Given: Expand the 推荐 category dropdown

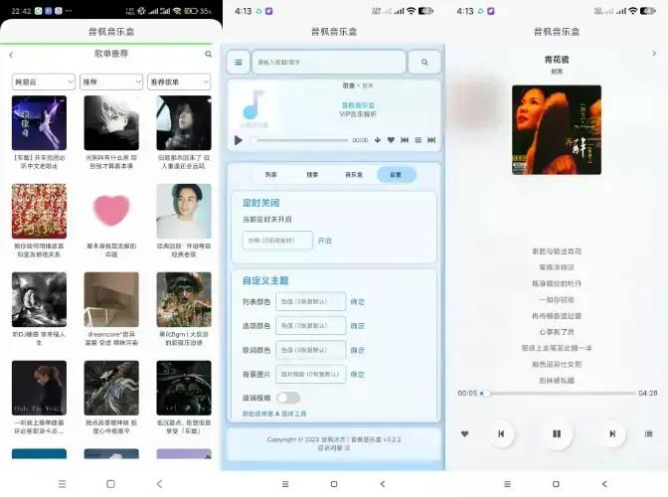Looking at the screenshot, I should point(110,82).
